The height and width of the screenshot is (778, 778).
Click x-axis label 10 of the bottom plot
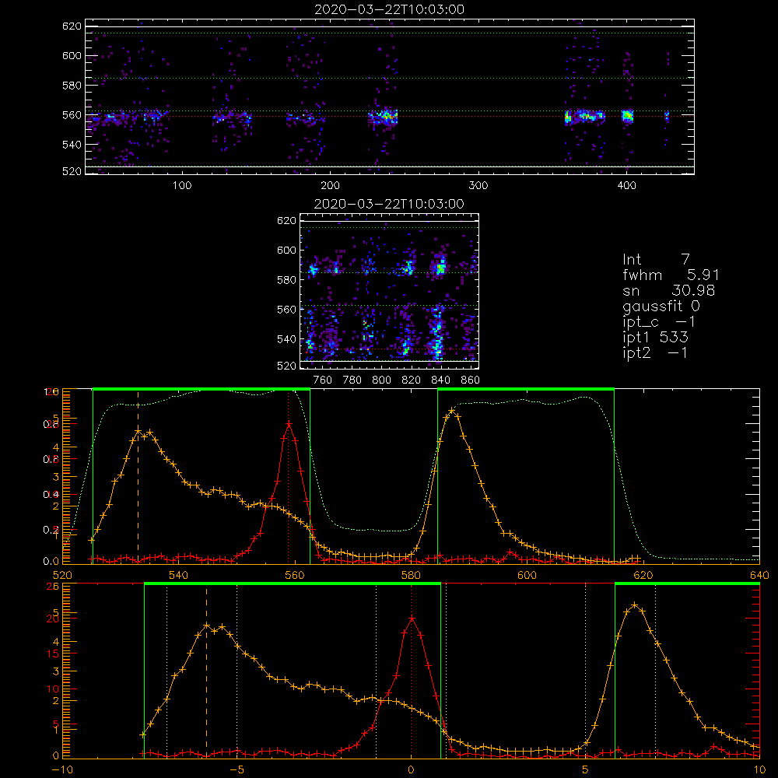tap(759, 770)
